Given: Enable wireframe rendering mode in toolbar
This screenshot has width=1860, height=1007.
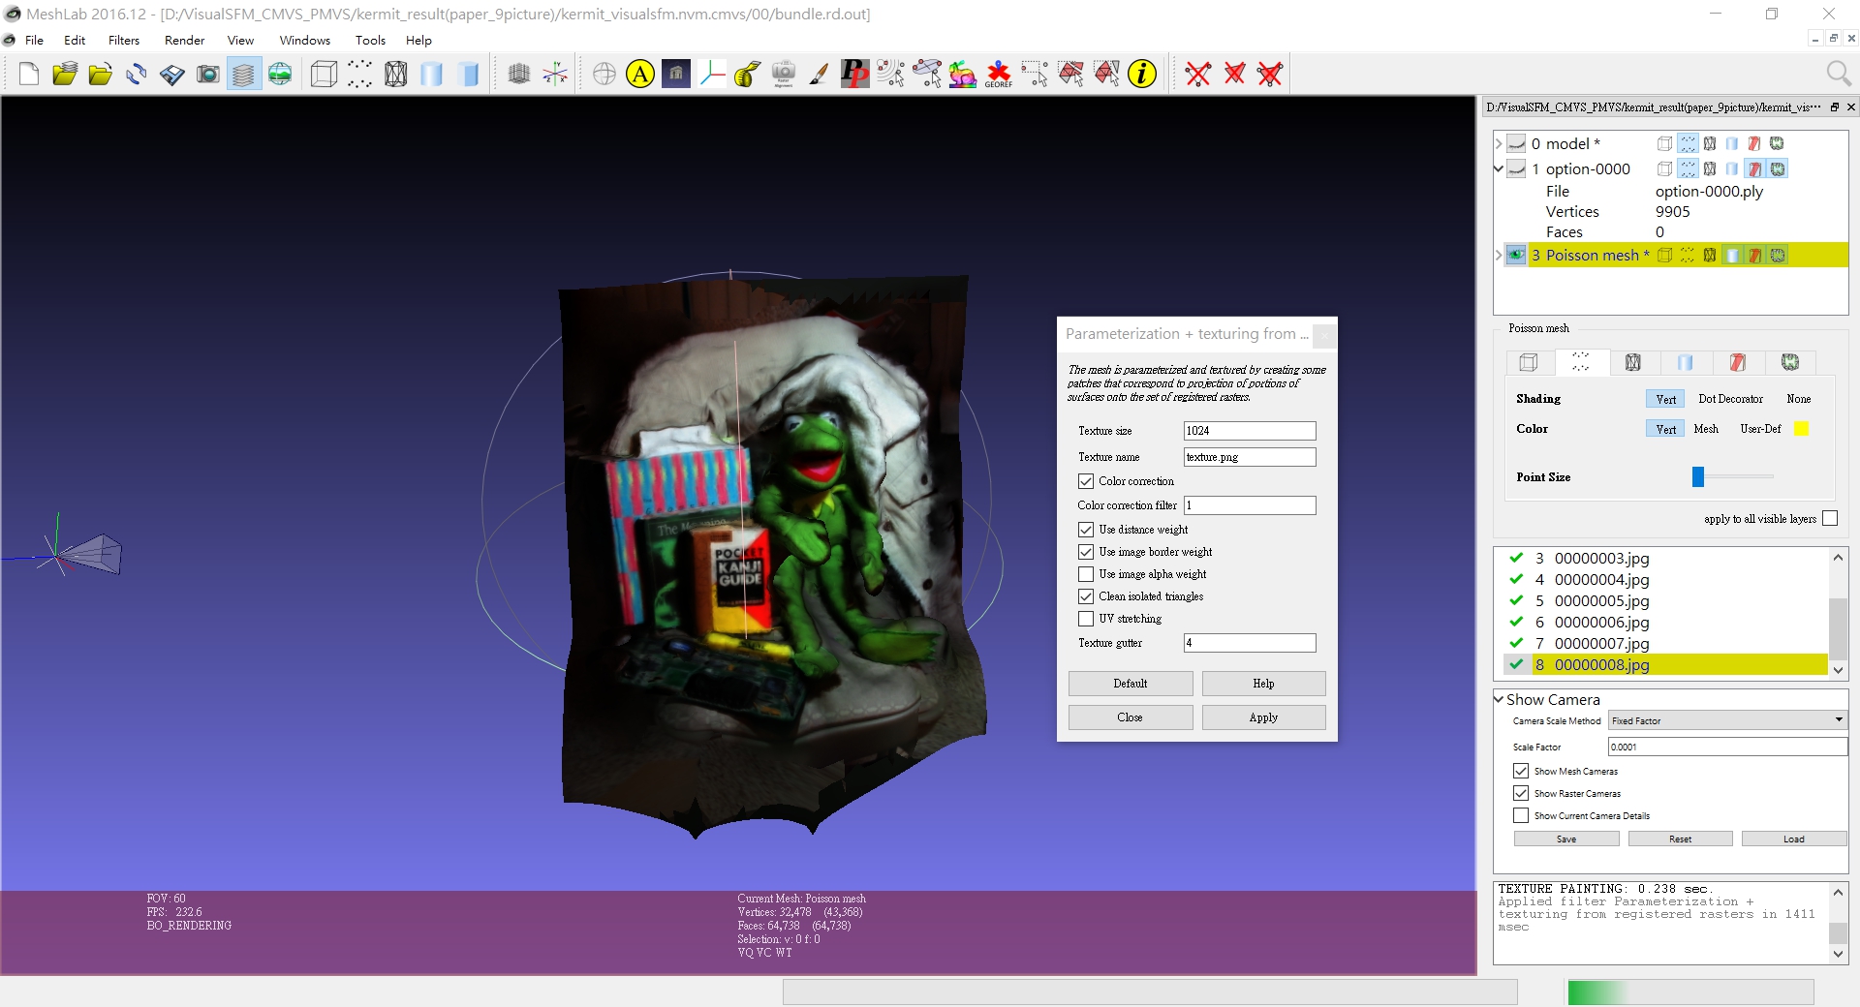Looking at the screenshot, I should click(x=395, y=74).
